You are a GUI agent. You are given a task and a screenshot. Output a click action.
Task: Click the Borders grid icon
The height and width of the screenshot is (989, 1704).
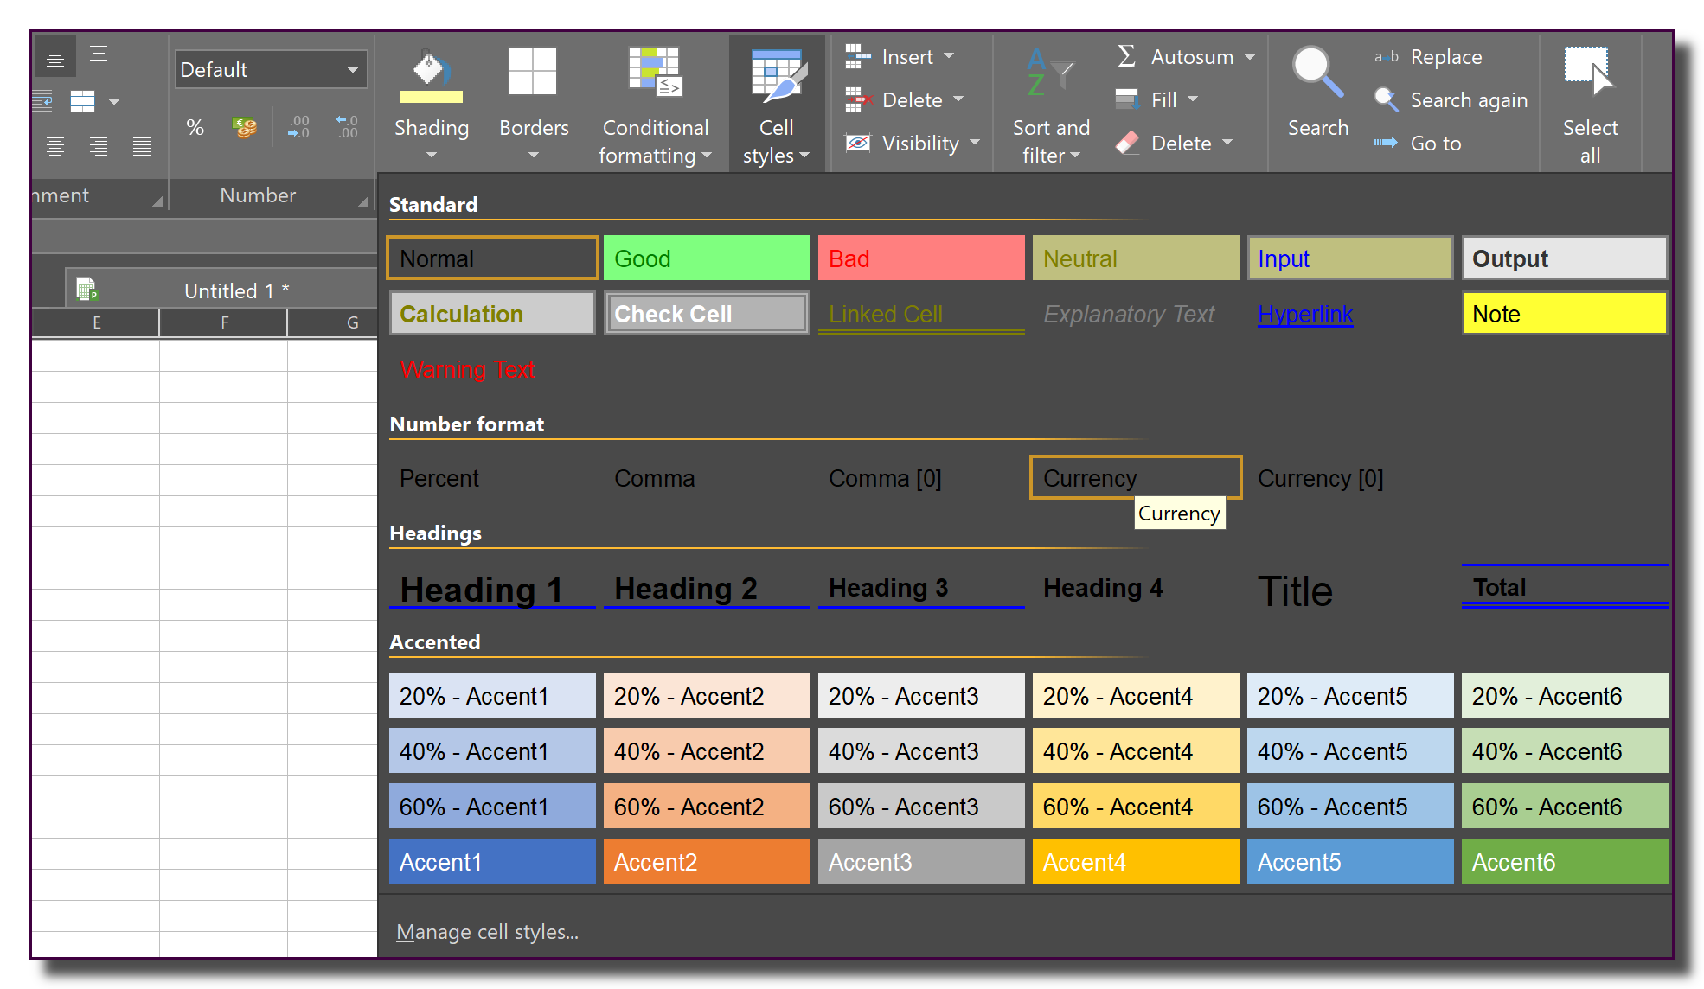533,72
